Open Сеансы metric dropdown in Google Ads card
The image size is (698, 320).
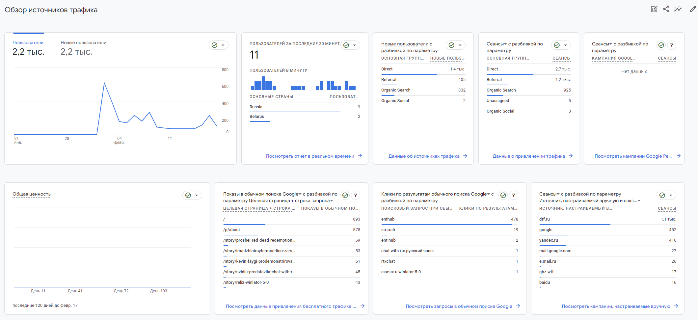[602, 44]
